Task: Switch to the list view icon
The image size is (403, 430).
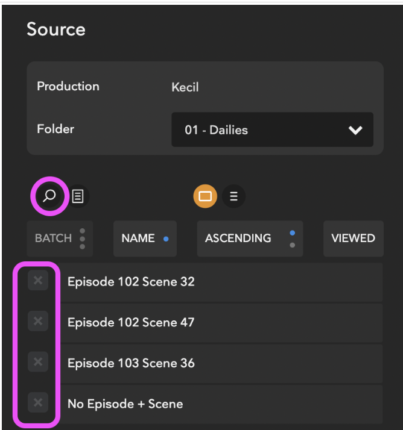Action: point(234,196)
